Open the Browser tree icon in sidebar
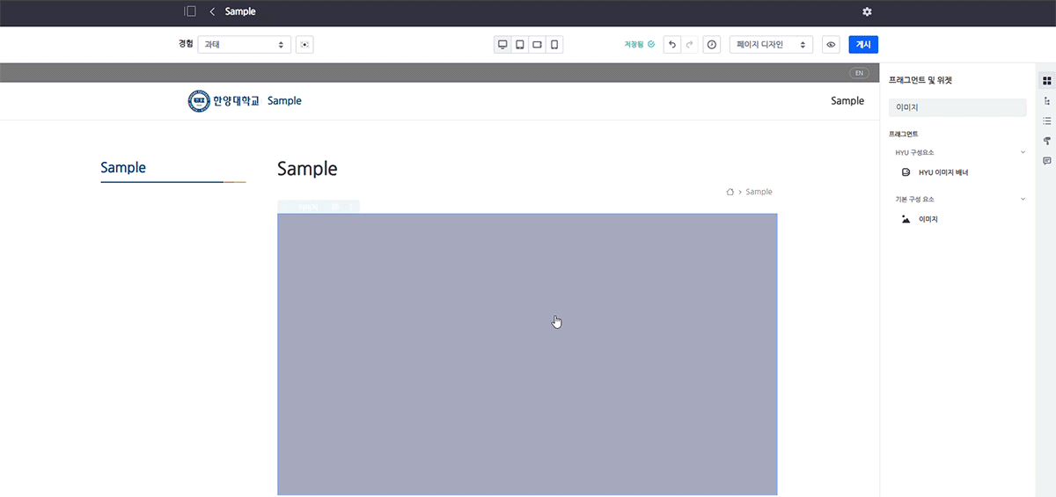1056x497 pixels. 1047,101
